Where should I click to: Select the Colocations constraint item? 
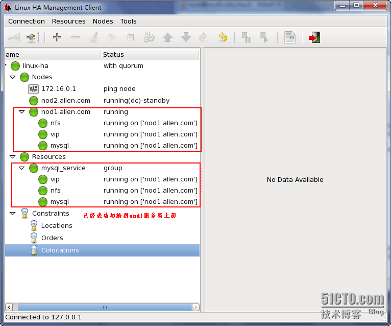[x=102, y=250]
